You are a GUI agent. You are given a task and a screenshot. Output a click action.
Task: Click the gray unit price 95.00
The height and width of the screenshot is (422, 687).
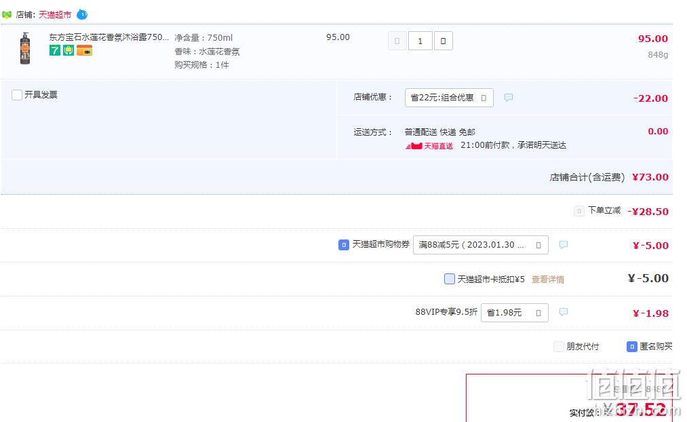[338, 37]
